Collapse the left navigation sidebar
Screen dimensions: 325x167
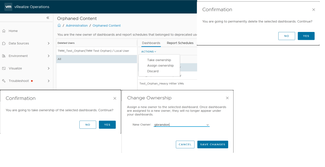point(48,18)
